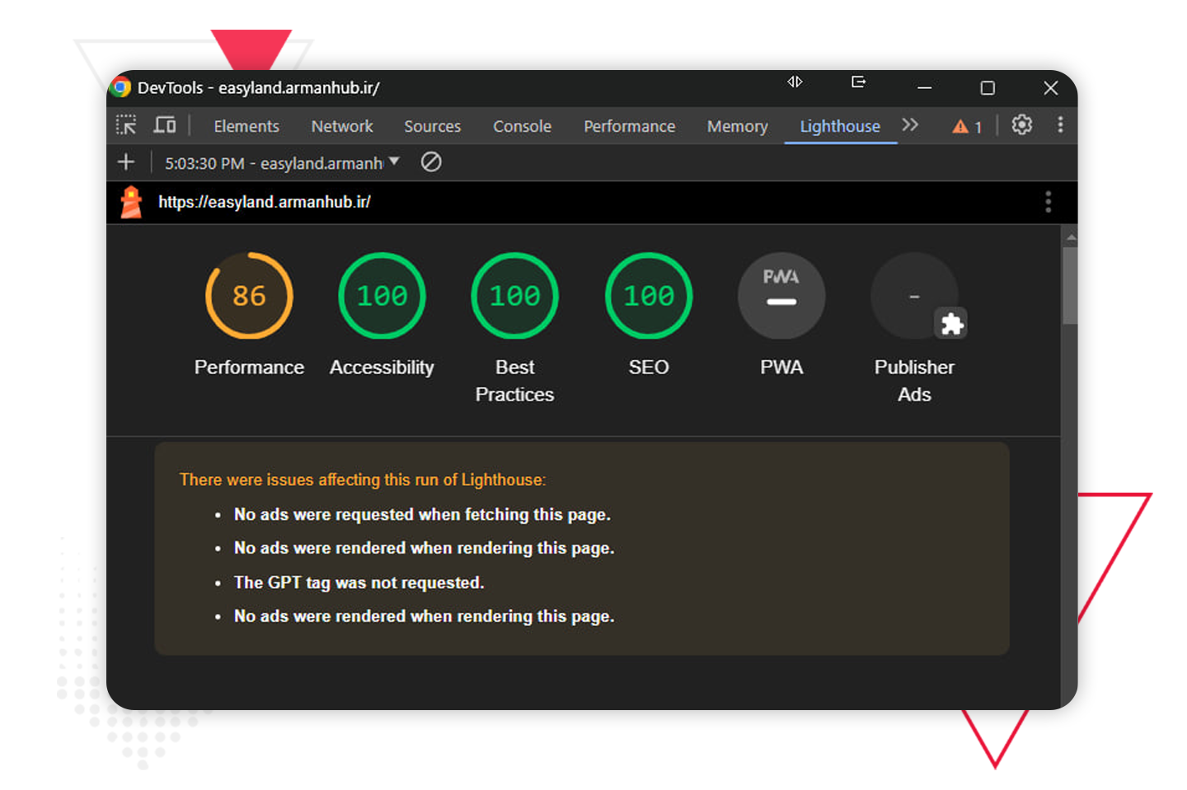Click the Lighthouse logo icon
Image resolution: width=1187 pixels, height=790 pixels.
pos(131,202)
